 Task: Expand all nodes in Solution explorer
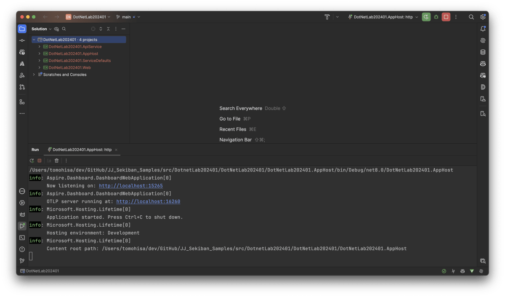[x=101, y=29]
